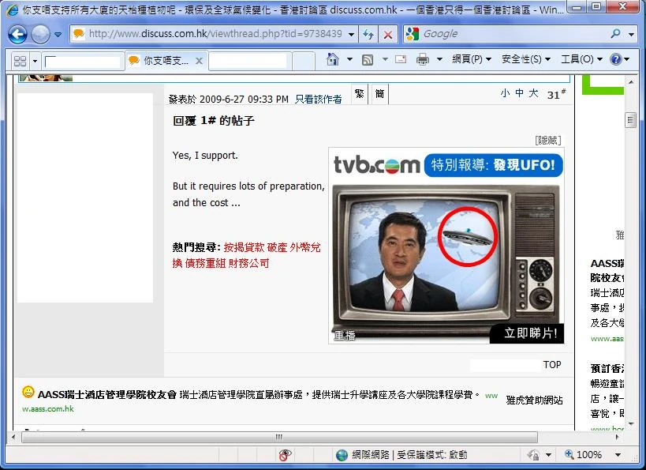The width and height of the screenshot is (646, 470).
Task: Expand the zoom level dropdown arrow
Action: 618,455
